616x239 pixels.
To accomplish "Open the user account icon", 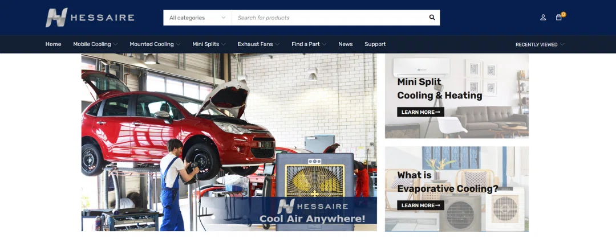I will 543,18.
